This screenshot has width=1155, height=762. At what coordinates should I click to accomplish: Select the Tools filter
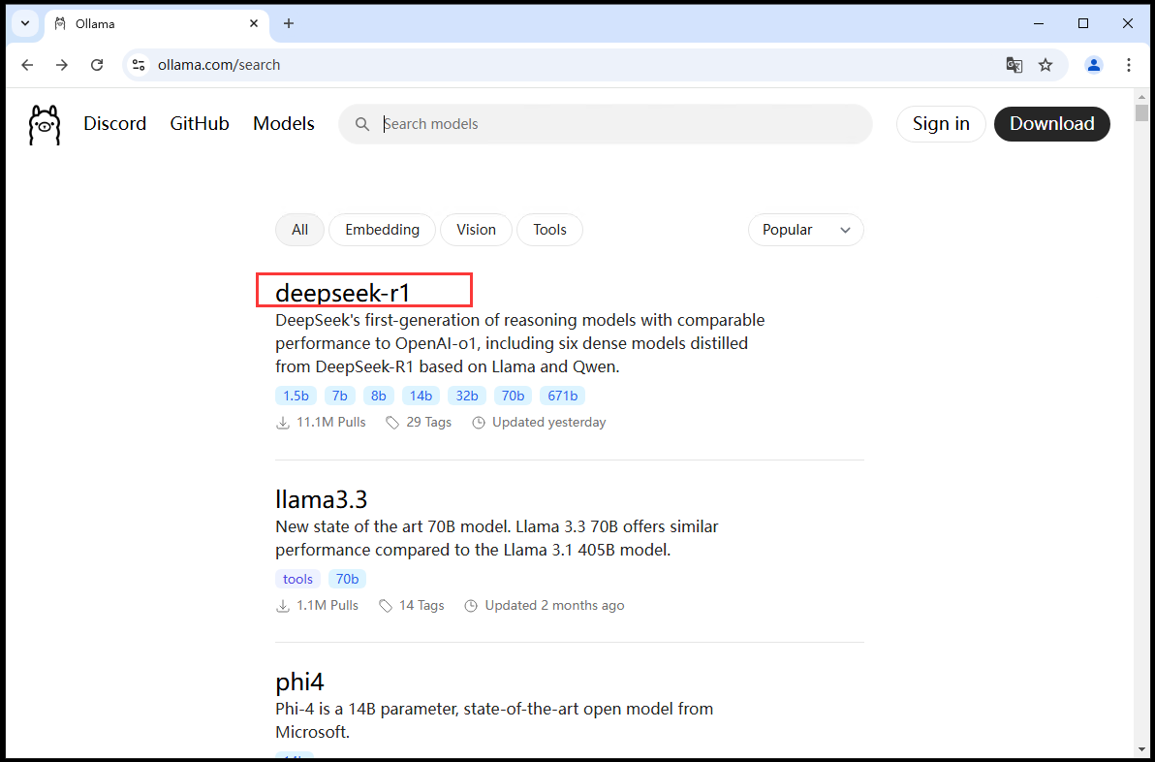(x=549, y=230)
